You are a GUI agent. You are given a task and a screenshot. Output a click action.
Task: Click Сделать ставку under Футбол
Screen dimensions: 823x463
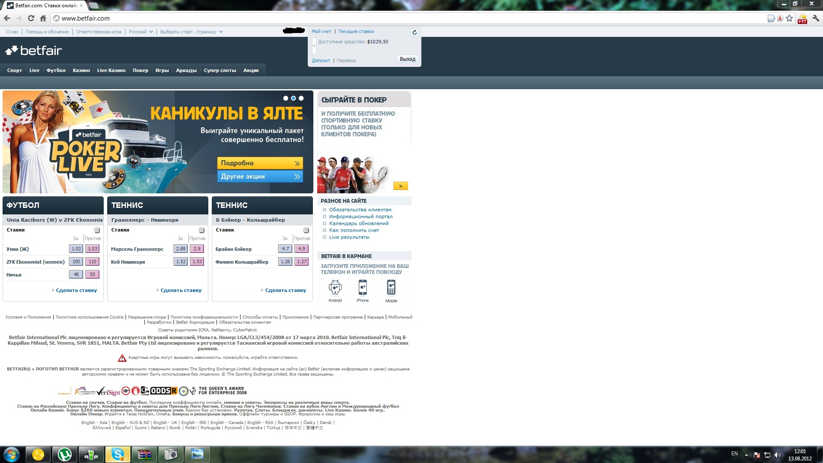(76, 290)
